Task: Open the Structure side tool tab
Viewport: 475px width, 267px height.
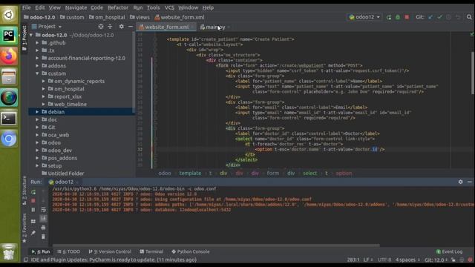Action: click(x=24, y=191)
